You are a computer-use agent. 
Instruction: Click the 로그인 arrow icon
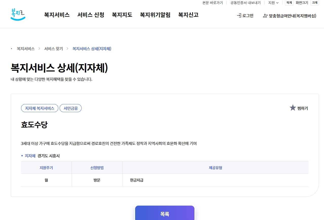click(x=239, y=15)
